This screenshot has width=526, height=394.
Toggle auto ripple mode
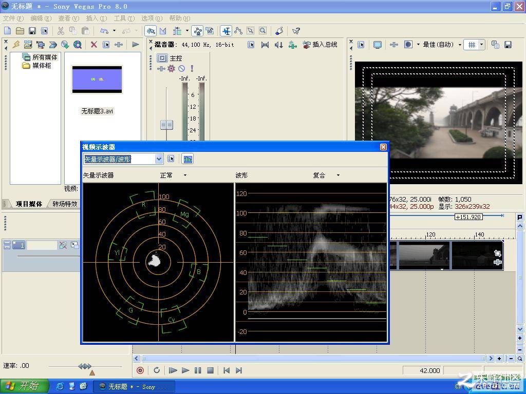coord(177,31)
